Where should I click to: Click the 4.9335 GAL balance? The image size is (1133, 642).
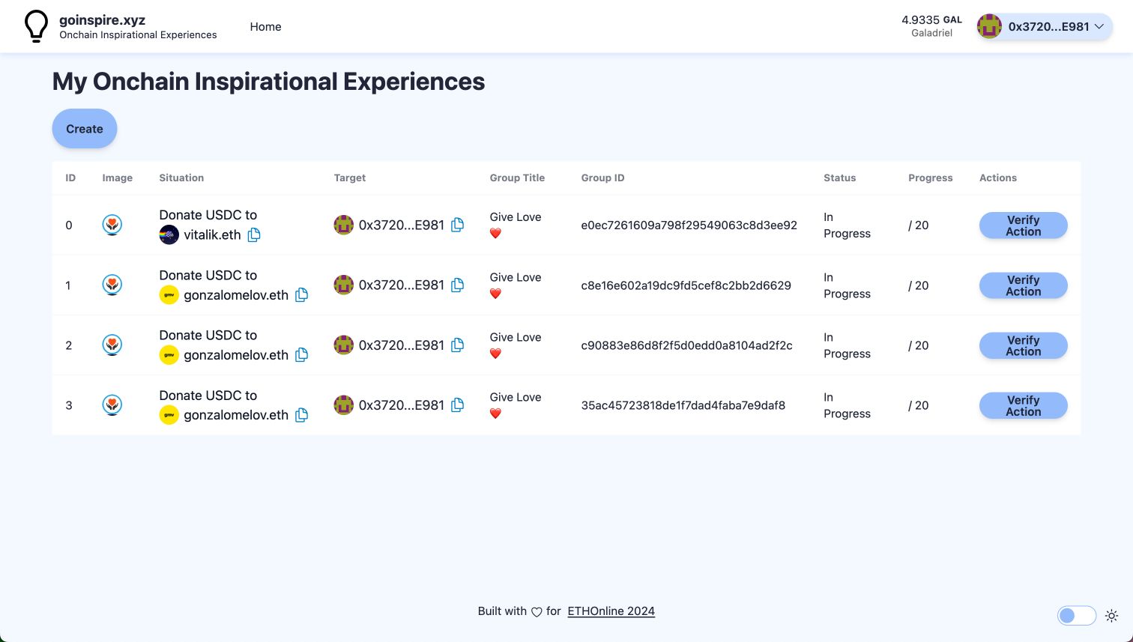coord(931,19)
